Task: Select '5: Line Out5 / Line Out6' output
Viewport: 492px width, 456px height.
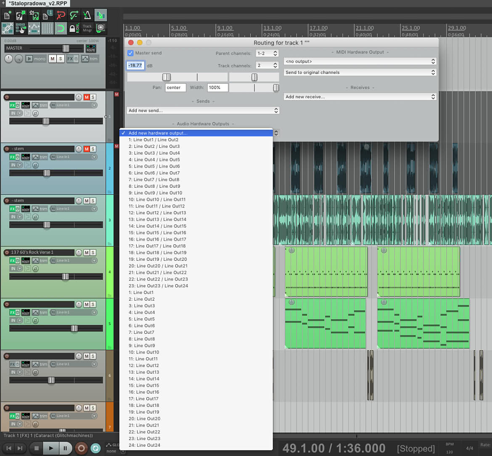Action: (196, 166)
